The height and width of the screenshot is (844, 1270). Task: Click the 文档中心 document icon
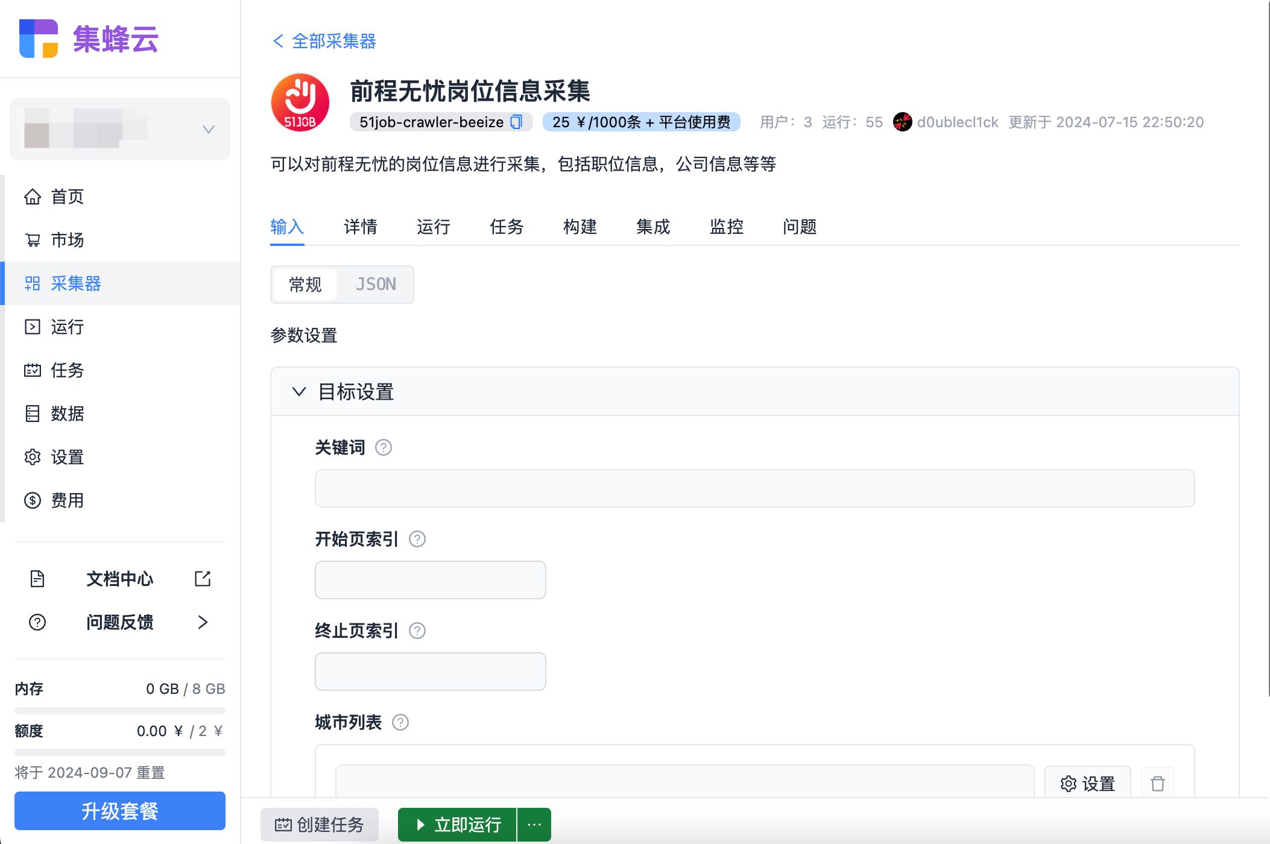pos(37,579)
